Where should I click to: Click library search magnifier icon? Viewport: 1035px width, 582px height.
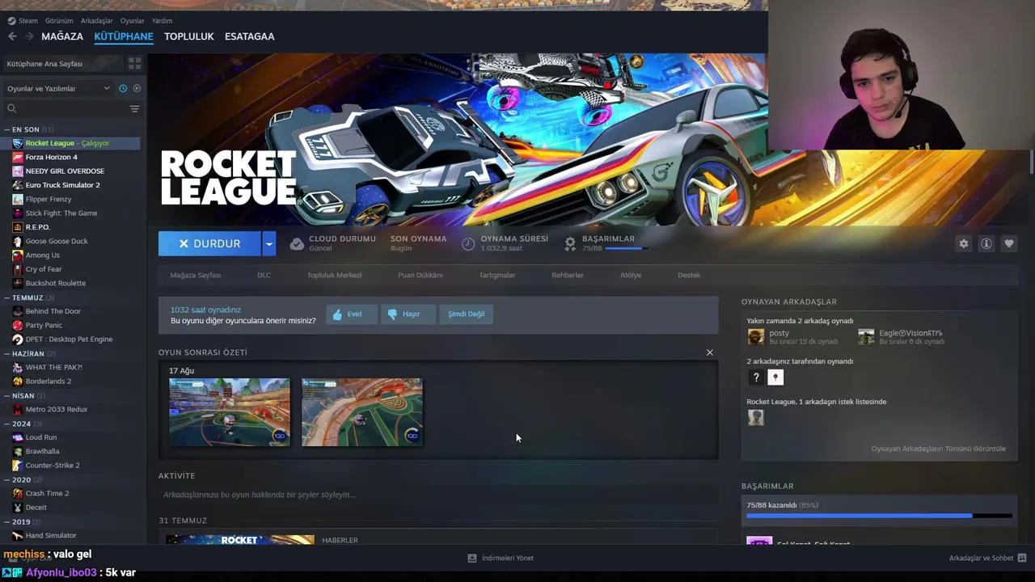(11, 108)
